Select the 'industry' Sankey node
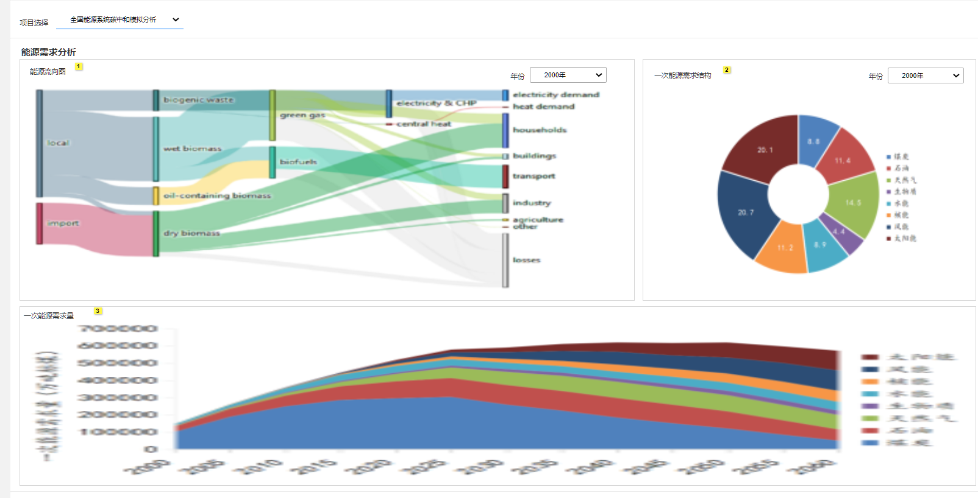This screenshot has height=498, width=978. pos(505,203)
